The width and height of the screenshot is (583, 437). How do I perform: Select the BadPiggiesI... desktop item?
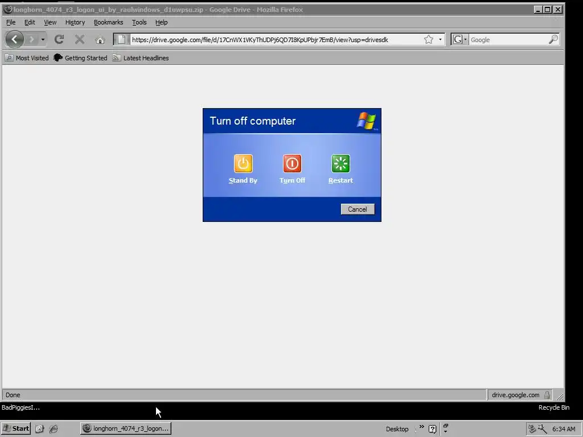[x=20, y=407]
